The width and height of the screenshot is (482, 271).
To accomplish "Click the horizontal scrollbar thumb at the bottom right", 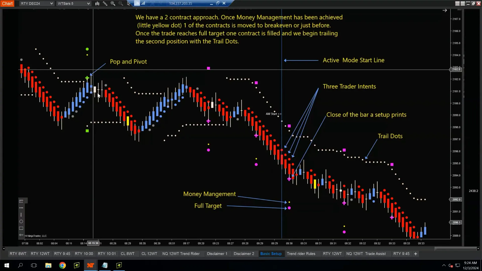I will (455, 249).
